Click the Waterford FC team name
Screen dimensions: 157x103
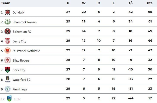pos(21,80)
